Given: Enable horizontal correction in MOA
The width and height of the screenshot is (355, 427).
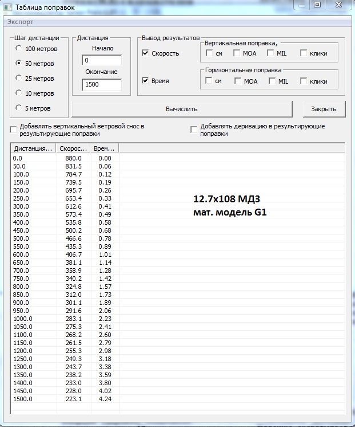Looking at the screenshot, I should click(x=238, y=81).
